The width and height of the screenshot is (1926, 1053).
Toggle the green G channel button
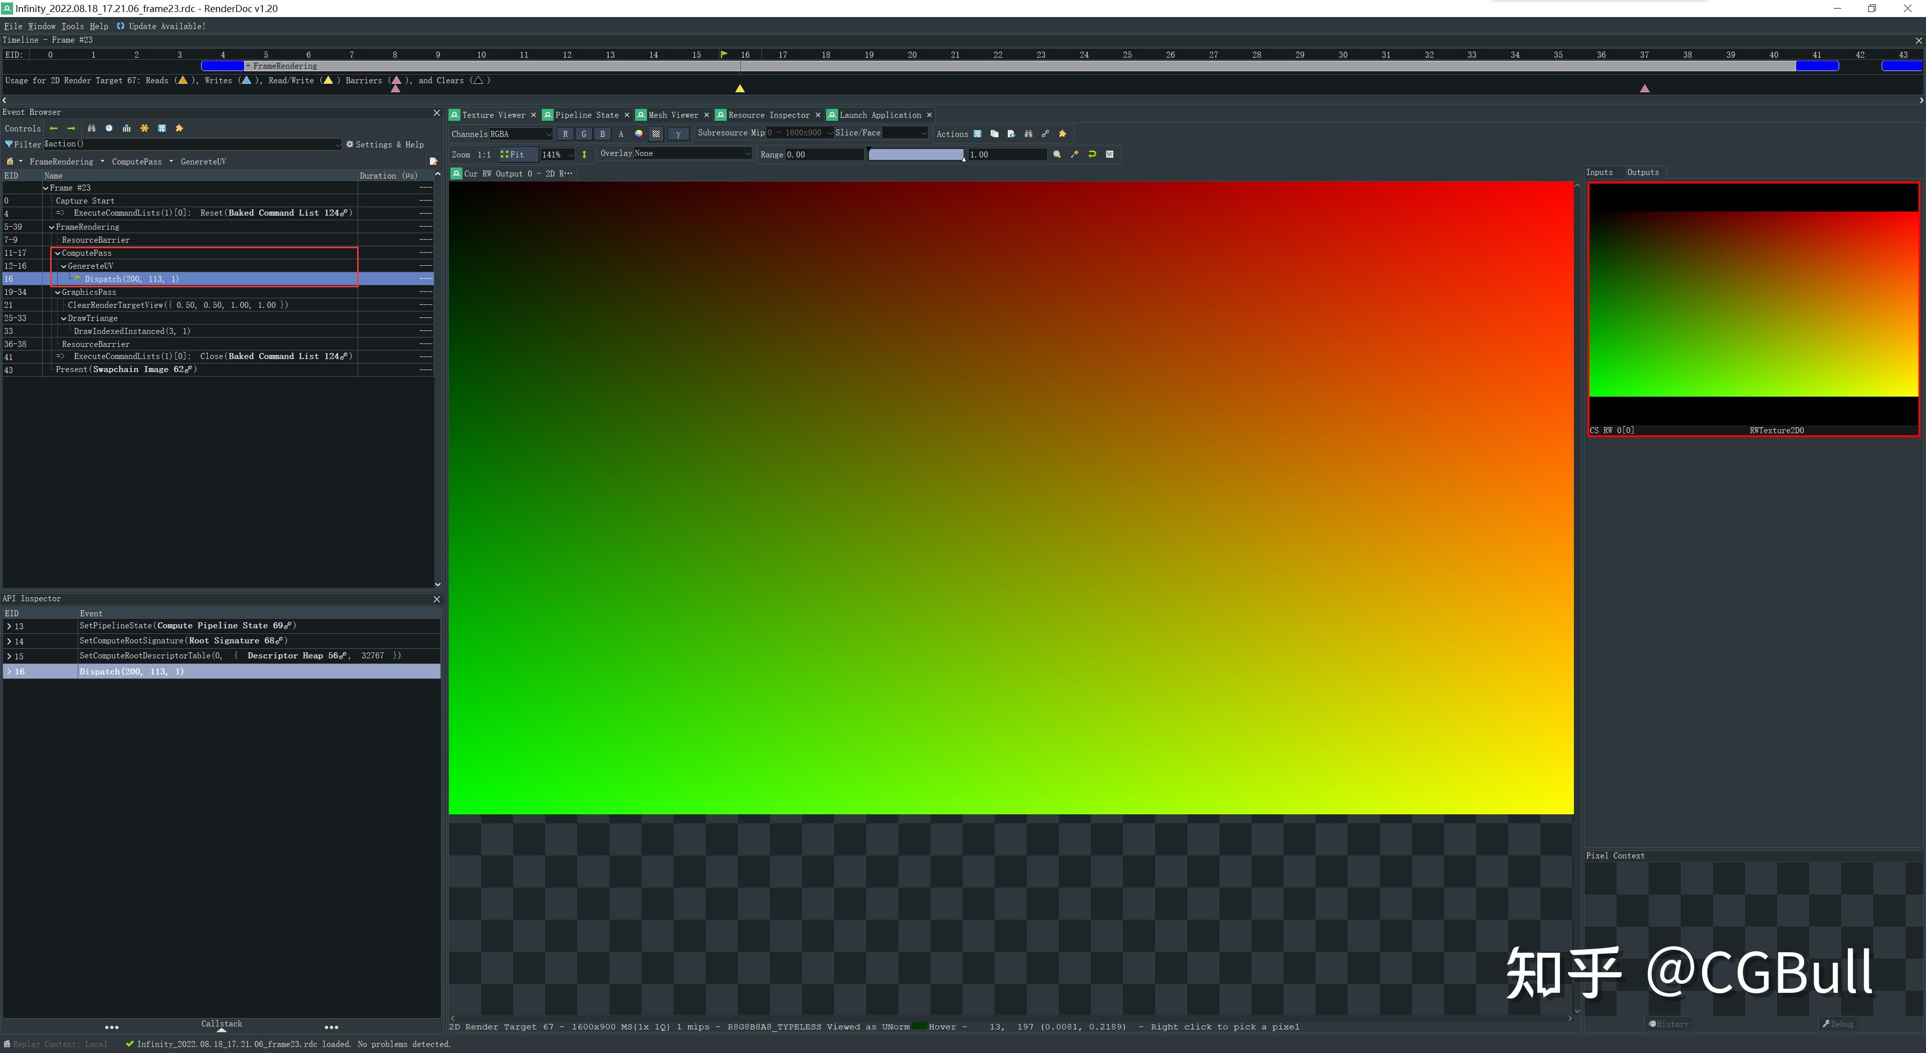click(x=584, y=134)
